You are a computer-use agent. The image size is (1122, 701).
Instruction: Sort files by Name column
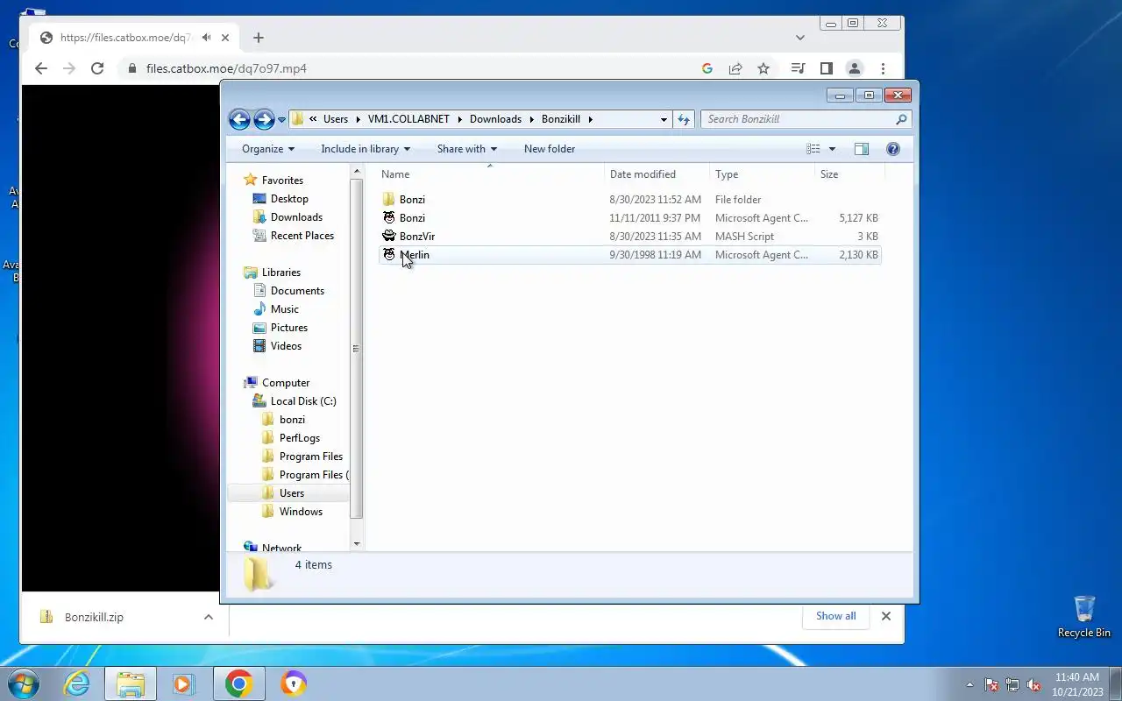pyautogui.click(x=490, y=174)
